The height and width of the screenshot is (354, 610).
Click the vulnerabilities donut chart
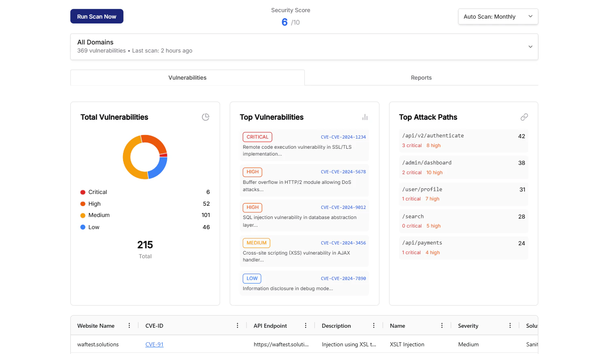[x=145, y=157]
